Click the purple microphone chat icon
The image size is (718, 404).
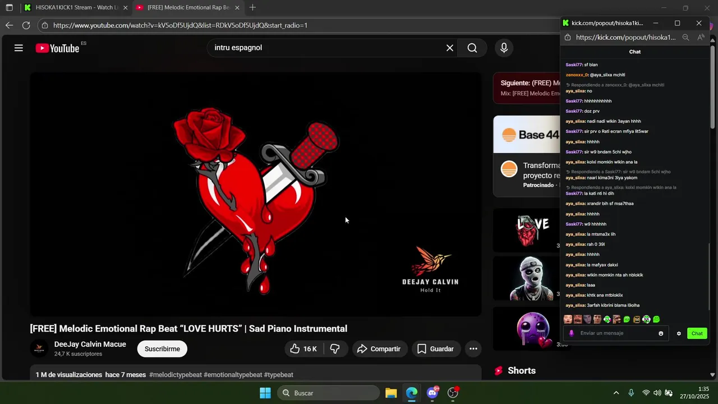click(572, 333)
